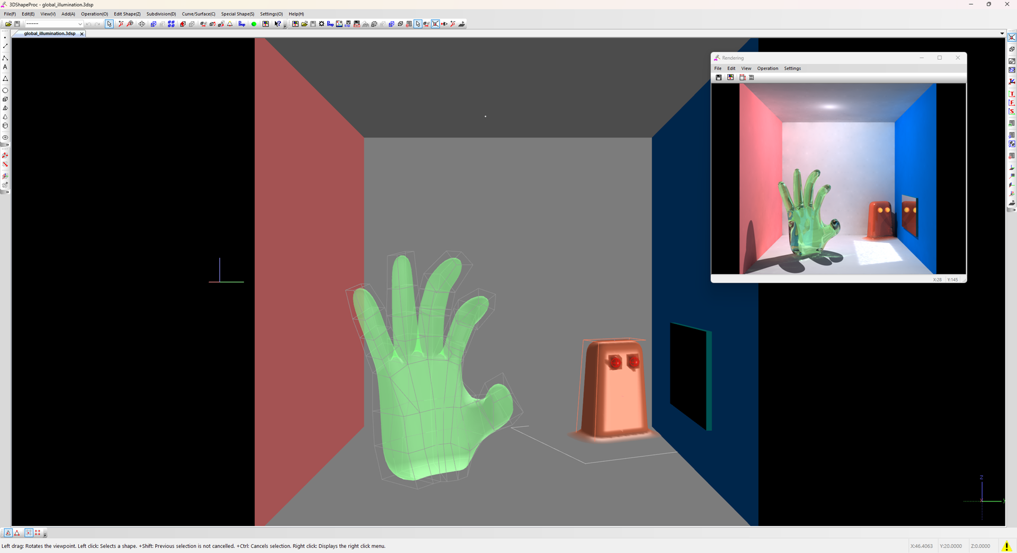The width and height of the screenshot is (1017, 553).
Task: Open the dashed-line combo box dropdown
Action: click(79, 24)
